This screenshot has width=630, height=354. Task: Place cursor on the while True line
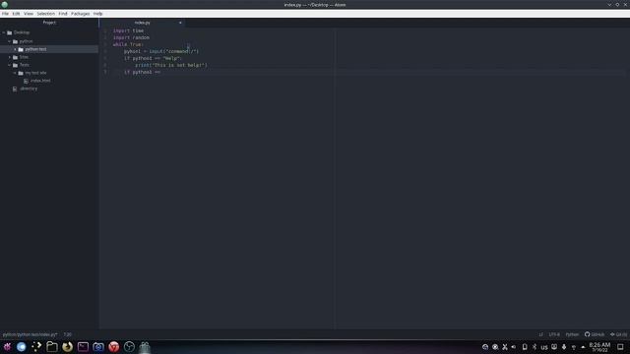pyautogui.click(x=128, y=44)
